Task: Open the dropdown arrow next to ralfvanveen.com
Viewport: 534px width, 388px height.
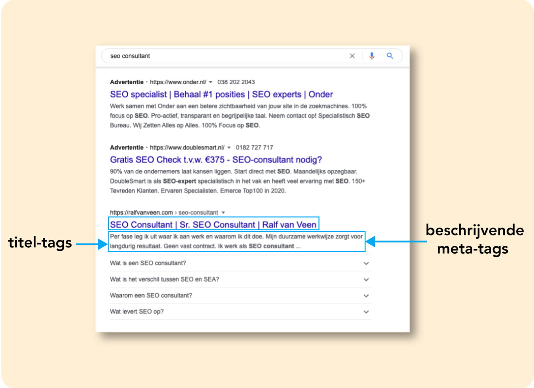Action: [x=222, y=212]
